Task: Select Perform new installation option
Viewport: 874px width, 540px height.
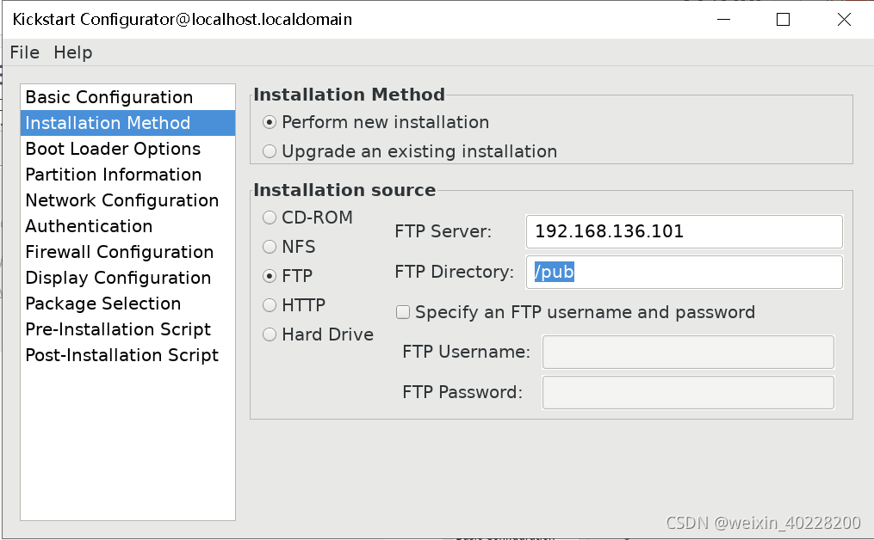Action: [270, 122]
